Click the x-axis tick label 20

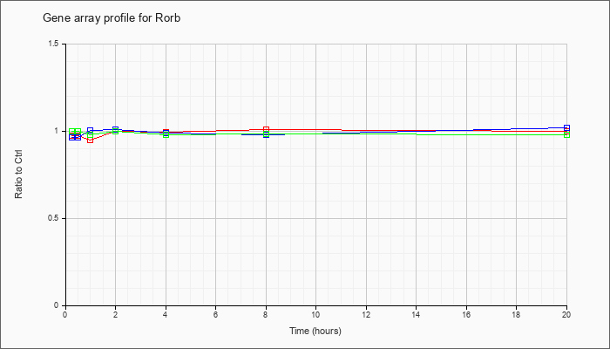click(566, 313)
